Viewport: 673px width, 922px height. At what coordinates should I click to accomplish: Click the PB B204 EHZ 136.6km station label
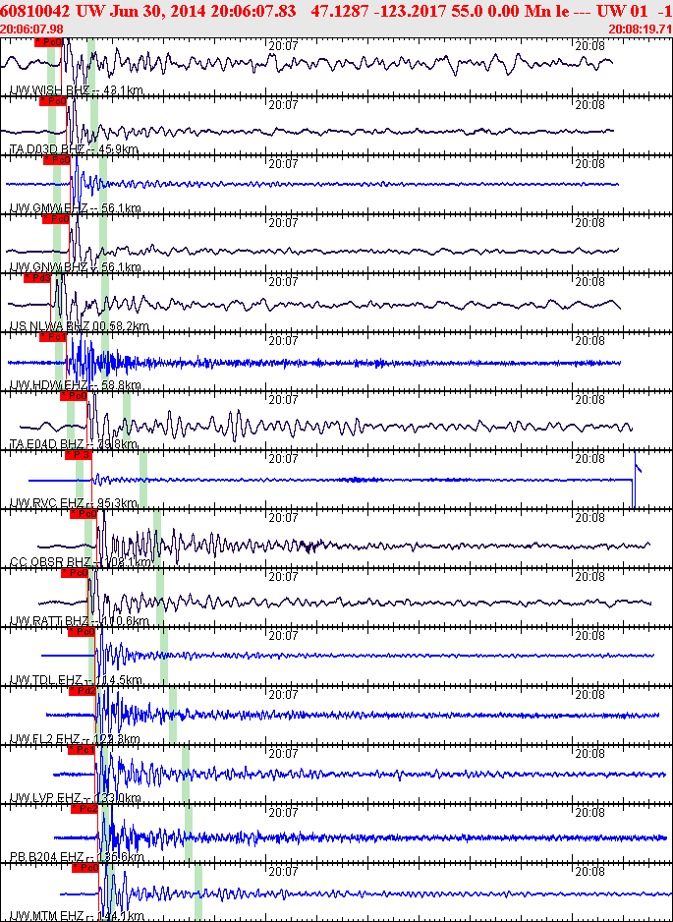coord(77,857)
